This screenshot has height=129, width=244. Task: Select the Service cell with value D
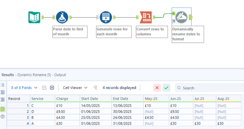coord(42,112)
